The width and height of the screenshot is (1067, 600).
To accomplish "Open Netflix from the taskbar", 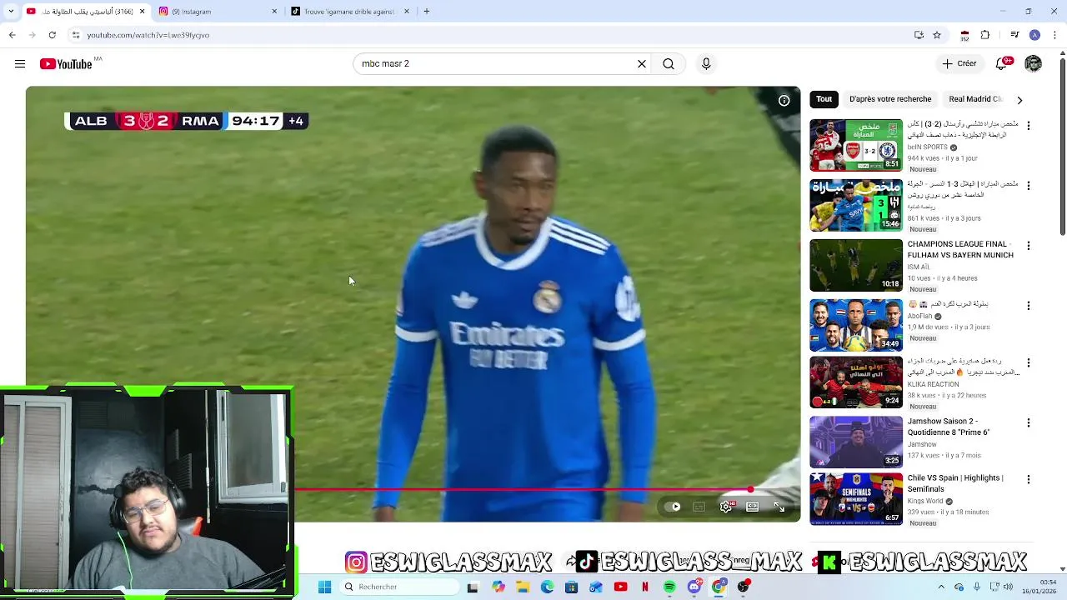I will (645, 587).
